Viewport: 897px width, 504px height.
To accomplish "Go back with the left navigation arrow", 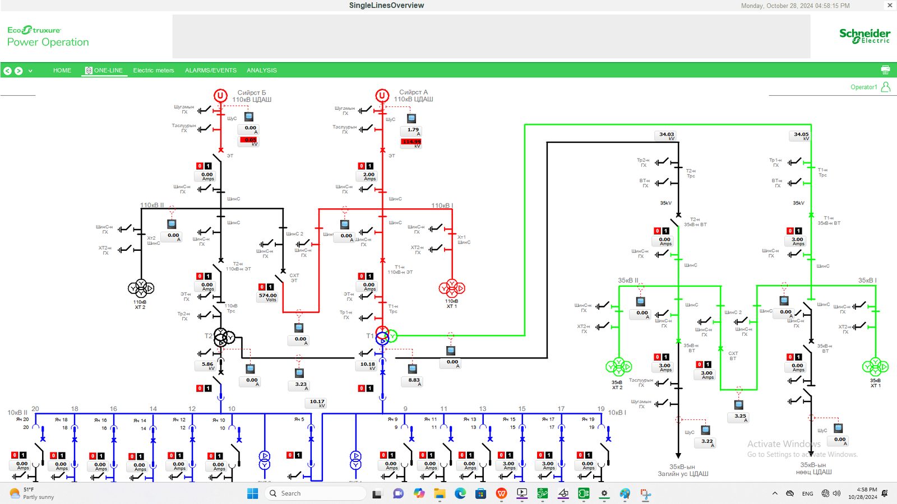I will click(x=7, y=71).
